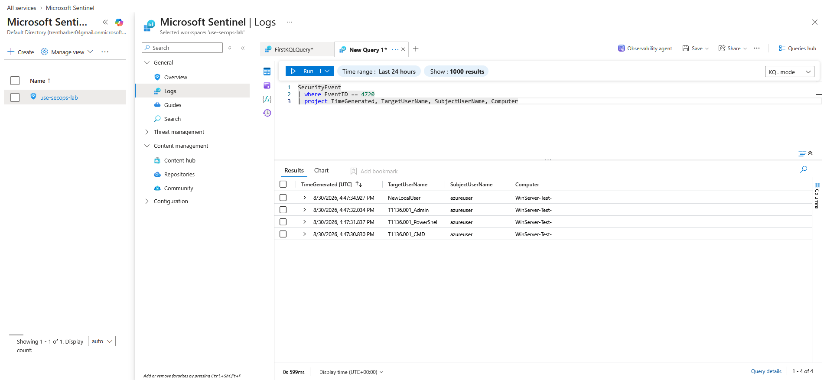Open the Run button dropdown arrow
This screenshot has width=827, height=380.
click(327, 71)
